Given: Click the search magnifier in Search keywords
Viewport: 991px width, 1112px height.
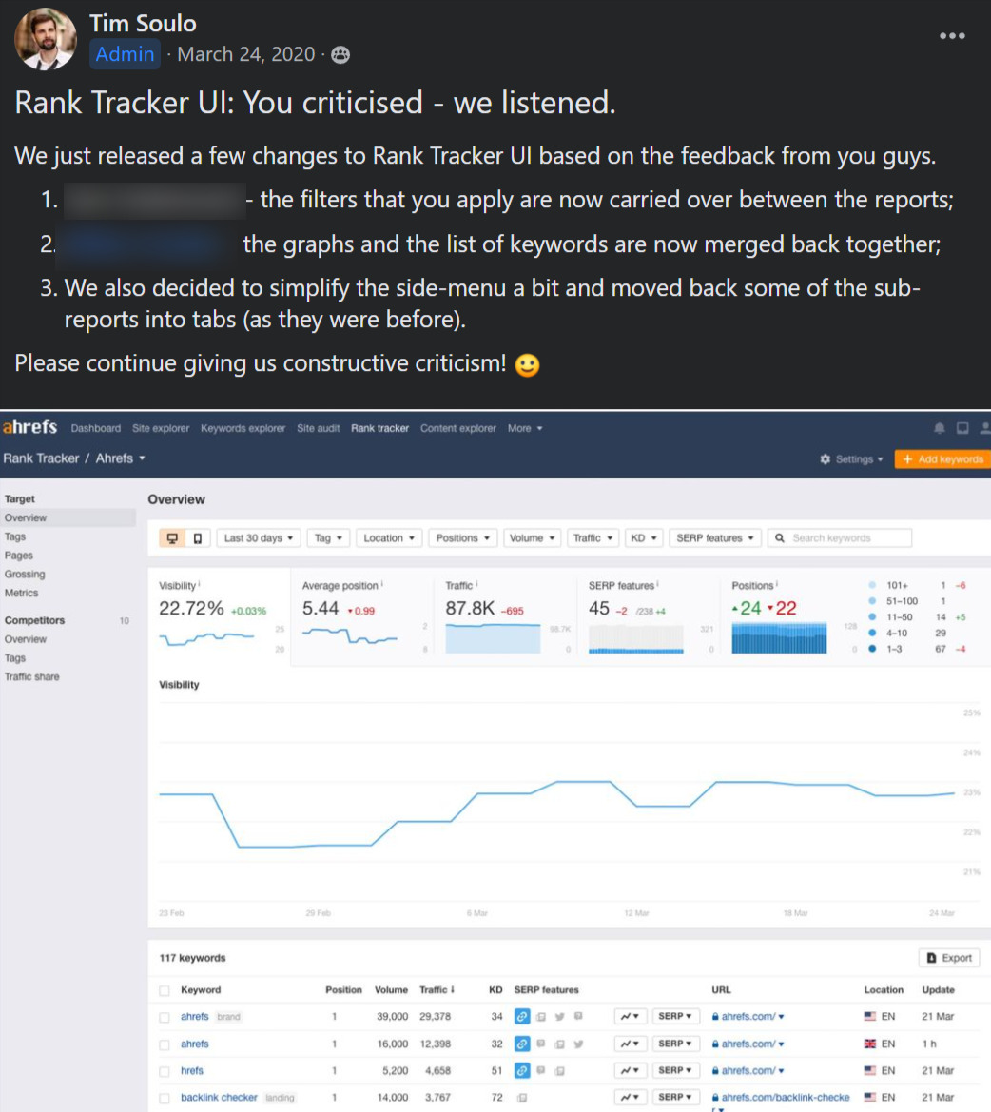Looking at the screenshot, I should pyautogui.click(x=781, y=537).
